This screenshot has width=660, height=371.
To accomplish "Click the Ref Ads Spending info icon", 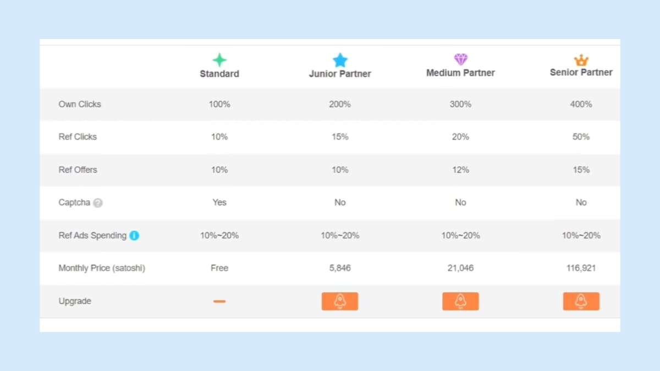I will click(134, 235).
